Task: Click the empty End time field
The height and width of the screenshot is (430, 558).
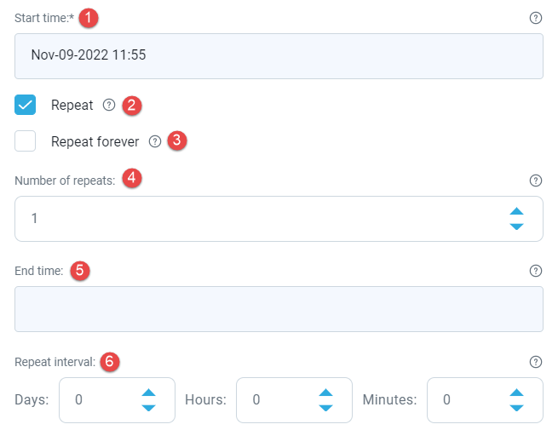Action: coord(279,309)
